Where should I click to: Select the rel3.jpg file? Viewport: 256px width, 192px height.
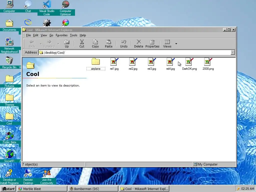click(152, 64)
